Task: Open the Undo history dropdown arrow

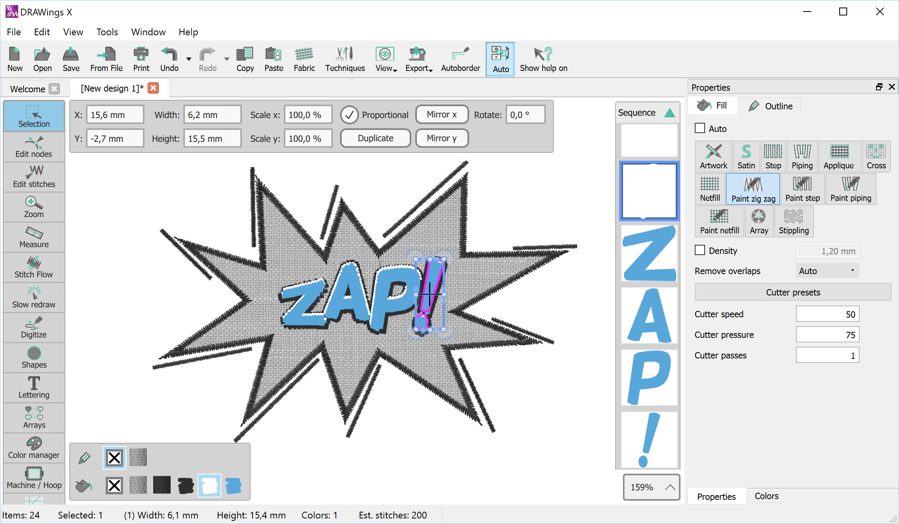Action: (189, 59)
